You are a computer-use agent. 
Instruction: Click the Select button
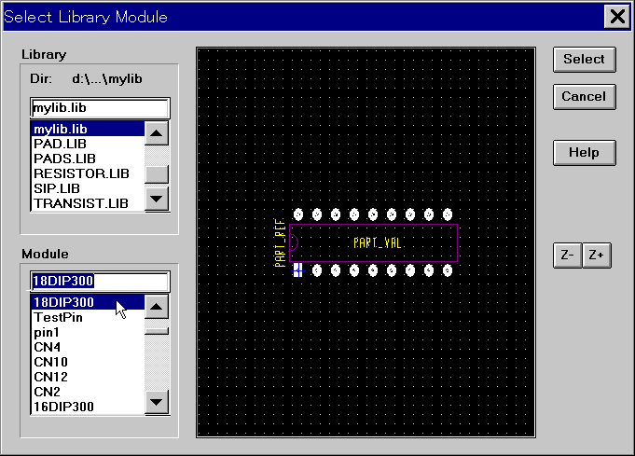[585, 60]
